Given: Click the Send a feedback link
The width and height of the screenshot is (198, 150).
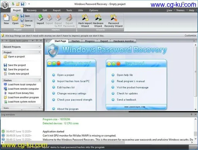Looking at the screenshot, I should [x=126, y=100].
